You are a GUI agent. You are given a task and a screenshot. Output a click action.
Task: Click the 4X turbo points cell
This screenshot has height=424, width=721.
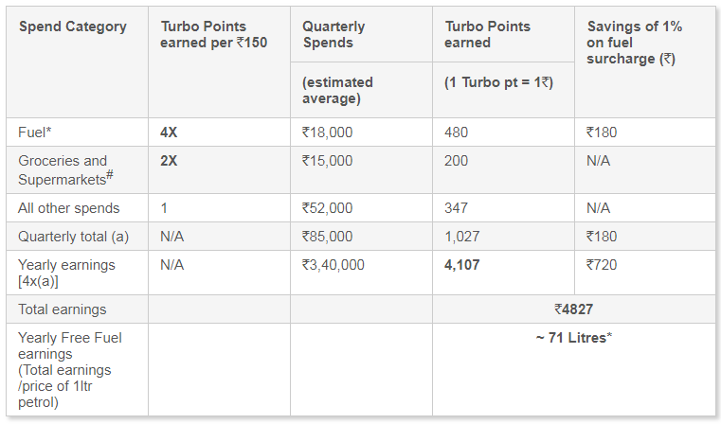pyautogui.click(x=169, y=132)
